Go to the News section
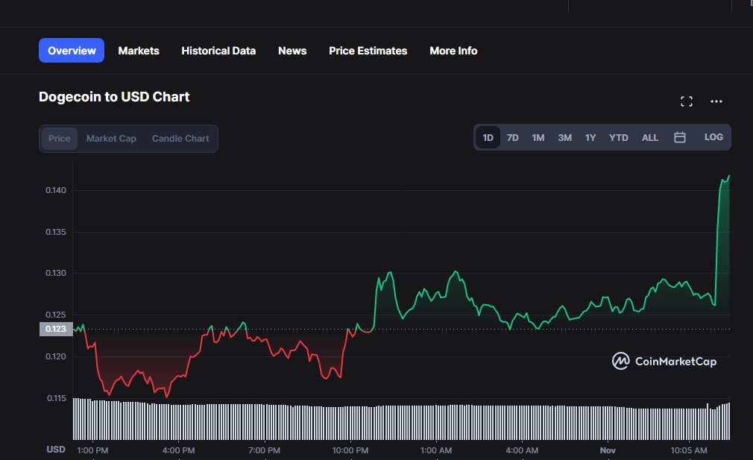 [292, 51]
